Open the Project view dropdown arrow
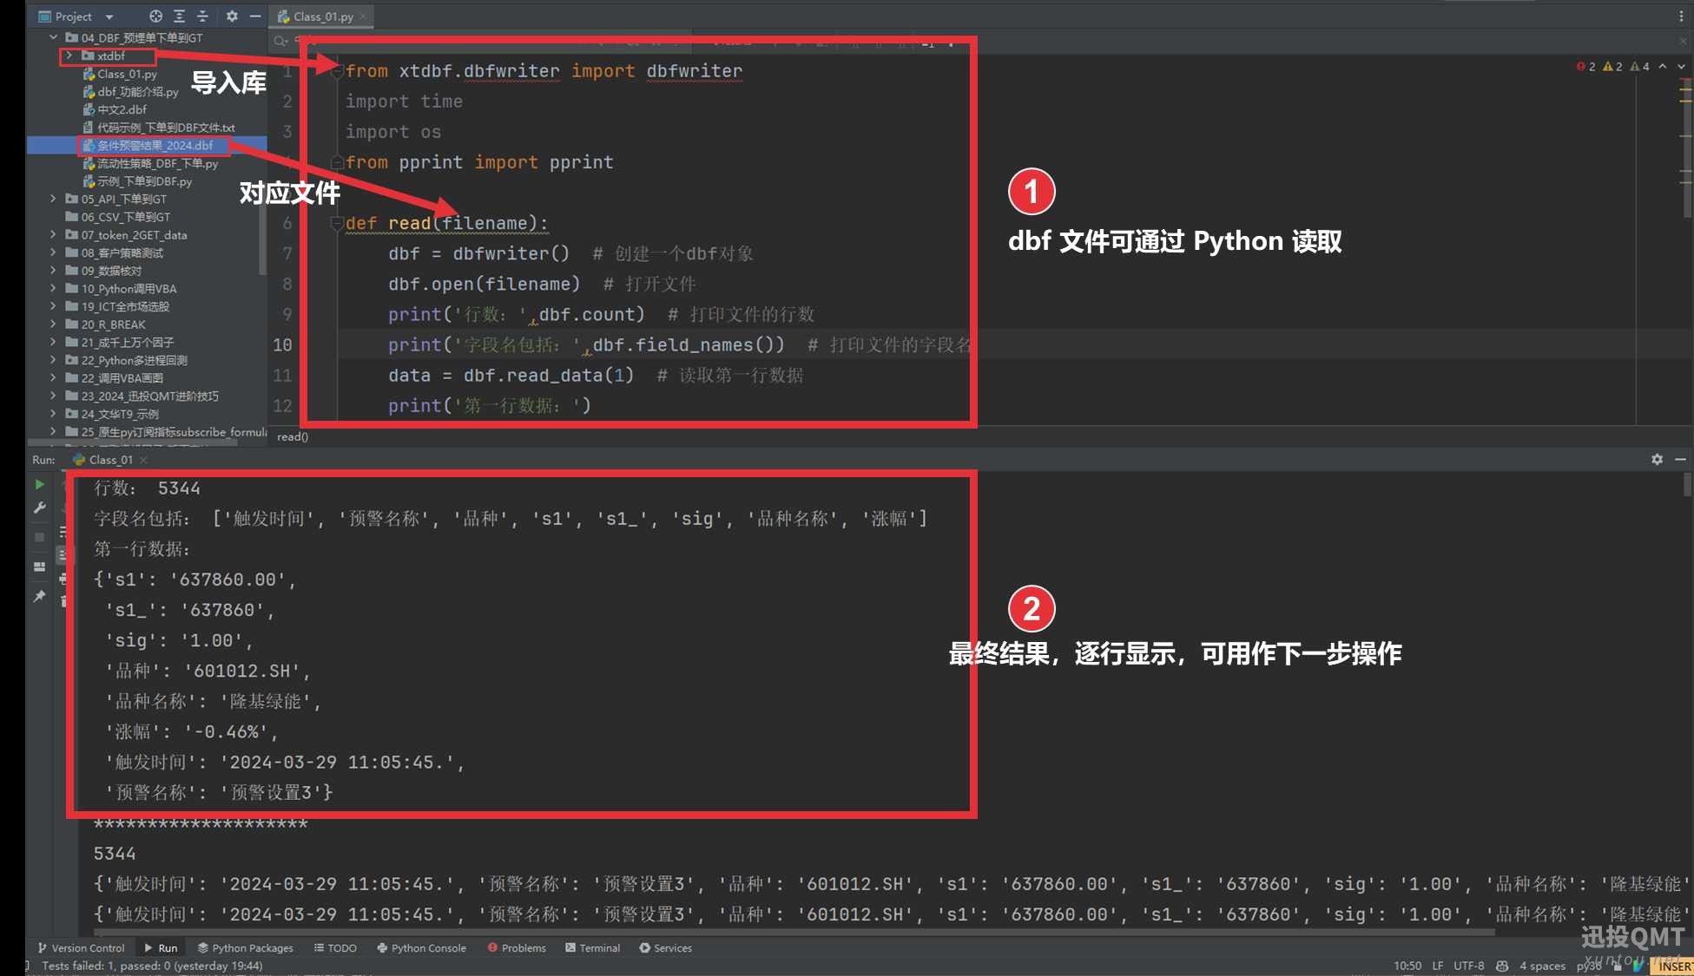 pos(109,16)
